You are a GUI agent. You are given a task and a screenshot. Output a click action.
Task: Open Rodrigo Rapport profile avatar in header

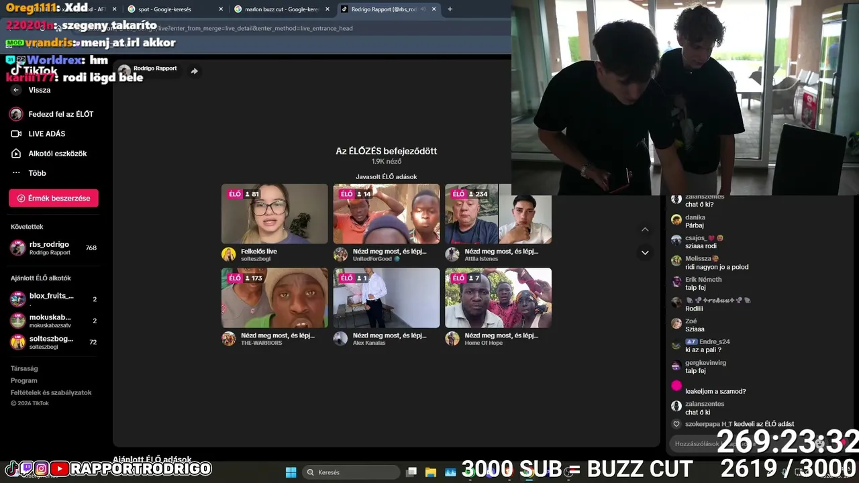click(x=124, y=71)
